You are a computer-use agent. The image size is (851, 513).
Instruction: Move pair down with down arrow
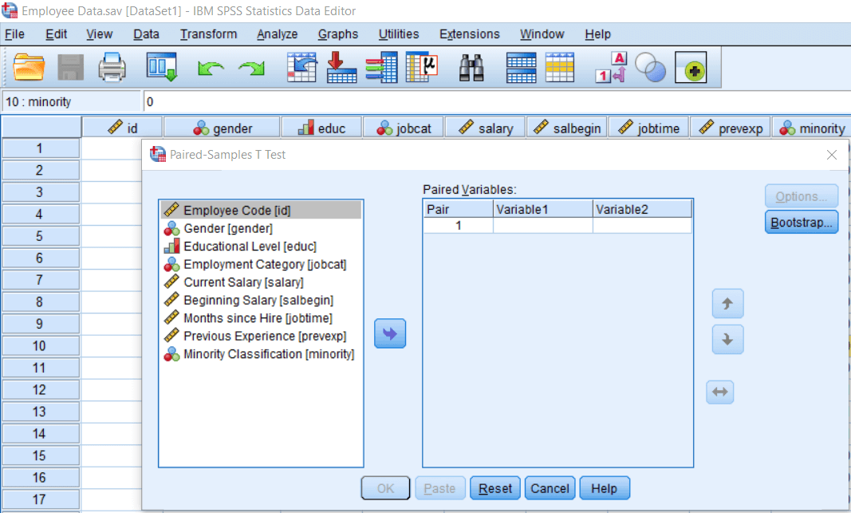(728, 340)
